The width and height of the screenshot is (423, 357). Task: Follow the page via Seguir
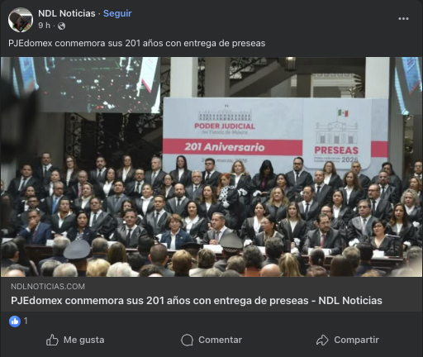117,13
